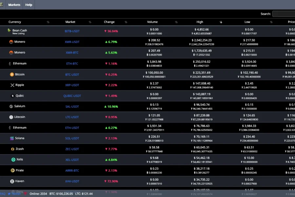Open the ETH-BTC market link
Screen dimensions: 295x197
pyautogui.click(x=72, y=63)
